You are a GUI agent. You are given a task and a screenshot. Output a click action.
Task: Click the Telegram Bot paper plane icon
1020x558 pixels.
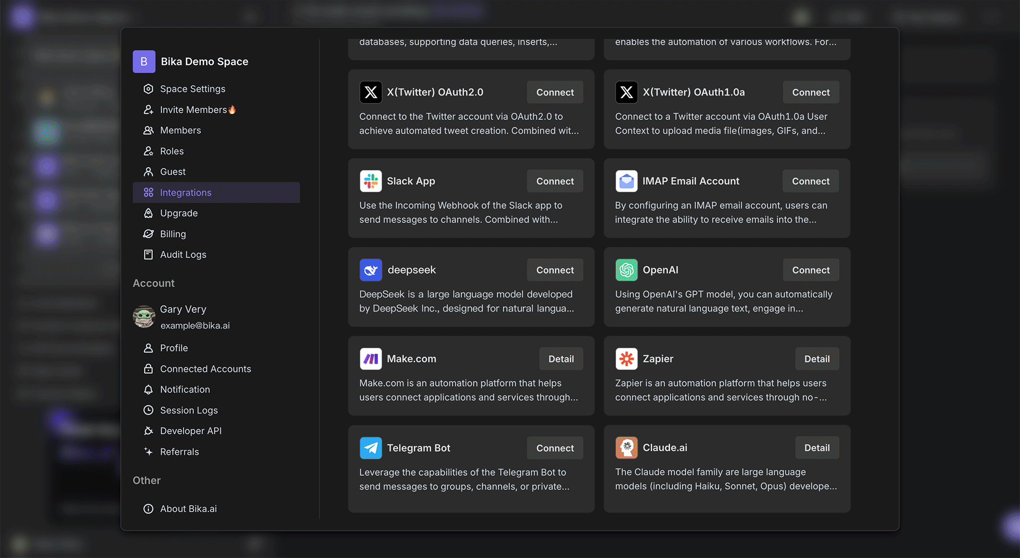point(370,448)
